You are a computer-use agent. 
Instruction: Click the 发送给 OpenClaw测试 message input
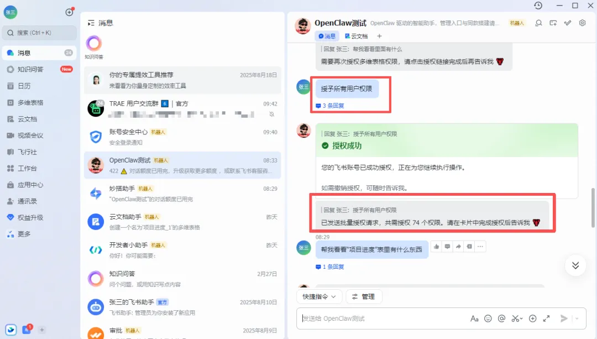(381, 319)
